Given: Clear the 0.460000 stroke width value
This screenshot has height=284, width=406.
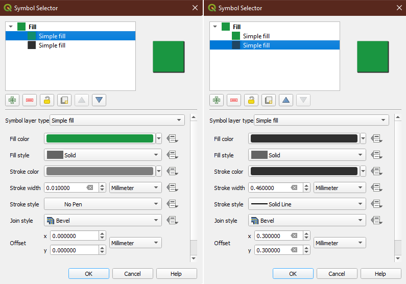Looking at the screenshot, I should [x=294, y=187].
